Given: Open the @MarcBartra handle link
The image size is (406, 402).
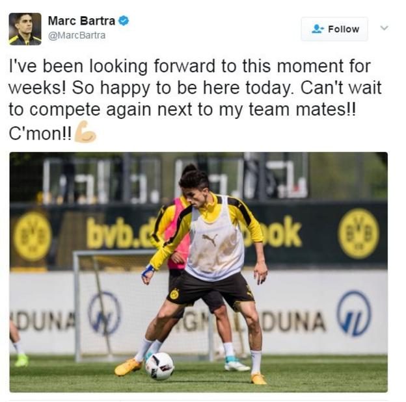Looking at the screenshot, I should (77, 35).
